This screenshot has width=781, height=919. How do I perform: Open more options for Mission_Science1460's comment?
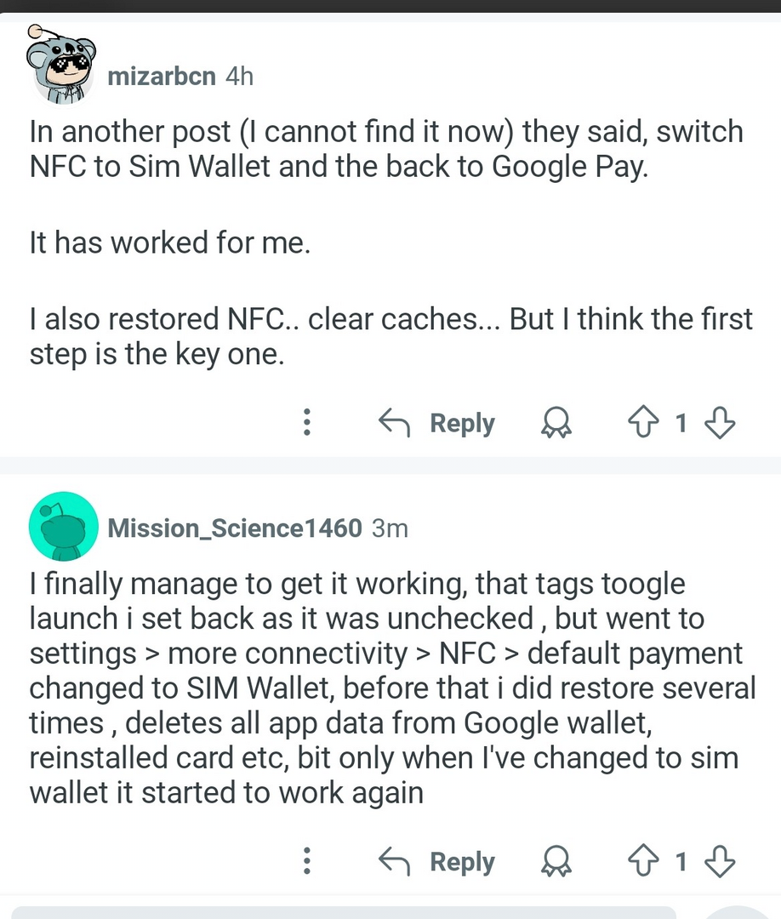click(x=307, y=861)
